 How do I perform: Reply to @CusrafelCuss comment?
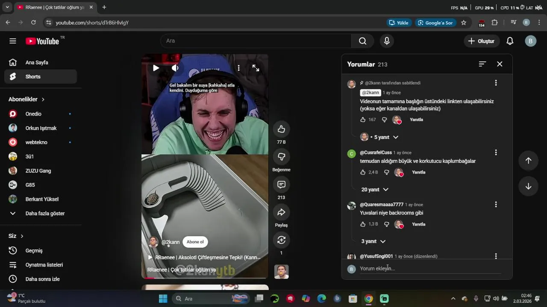(x=418, y=172)
